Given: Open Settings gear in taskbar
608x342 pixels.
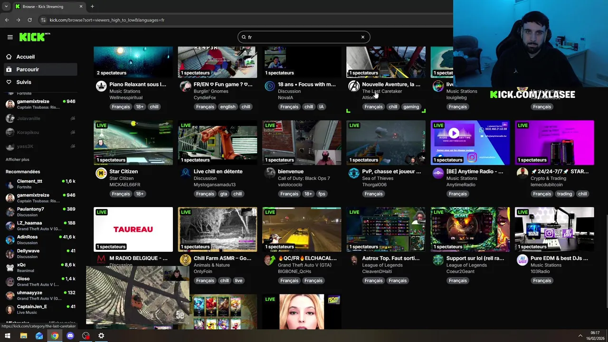Looking at the screenshot, I should pos(101,336).
